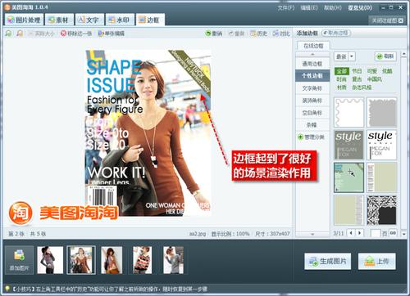Collapse category list with up arrow
The image size is (410, 296).
click(x=312, y=55)
